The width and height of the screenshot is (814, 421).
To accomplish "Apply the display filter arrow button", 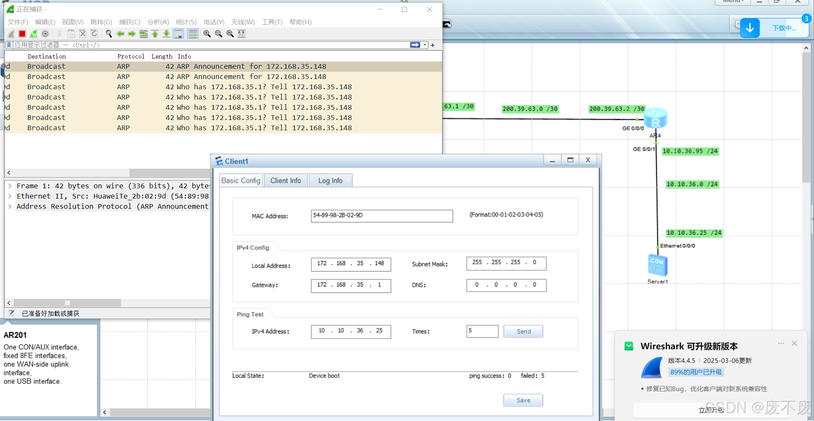I will [415, 45].
